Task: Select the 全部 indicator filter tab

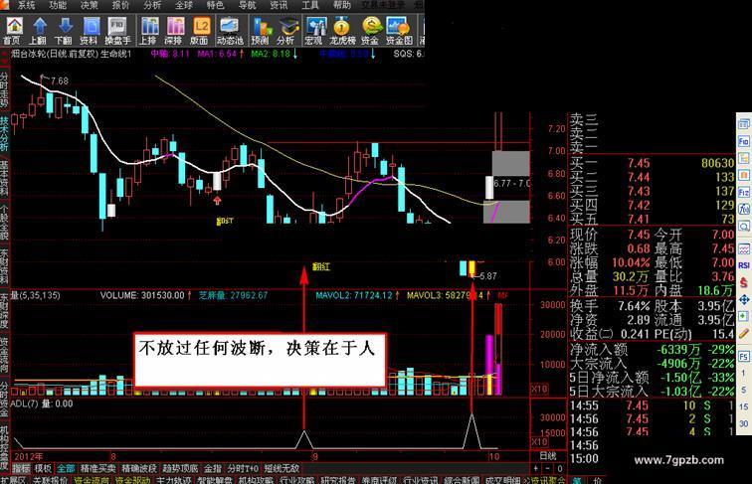Action: (67, 468)
